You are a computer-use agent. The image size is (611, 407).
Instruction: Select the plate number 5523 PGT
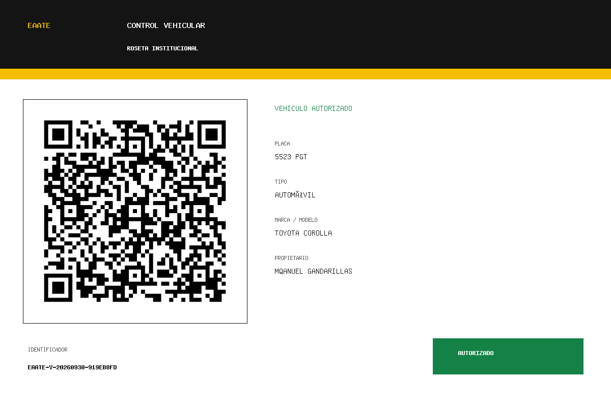(x=291, y=157)
